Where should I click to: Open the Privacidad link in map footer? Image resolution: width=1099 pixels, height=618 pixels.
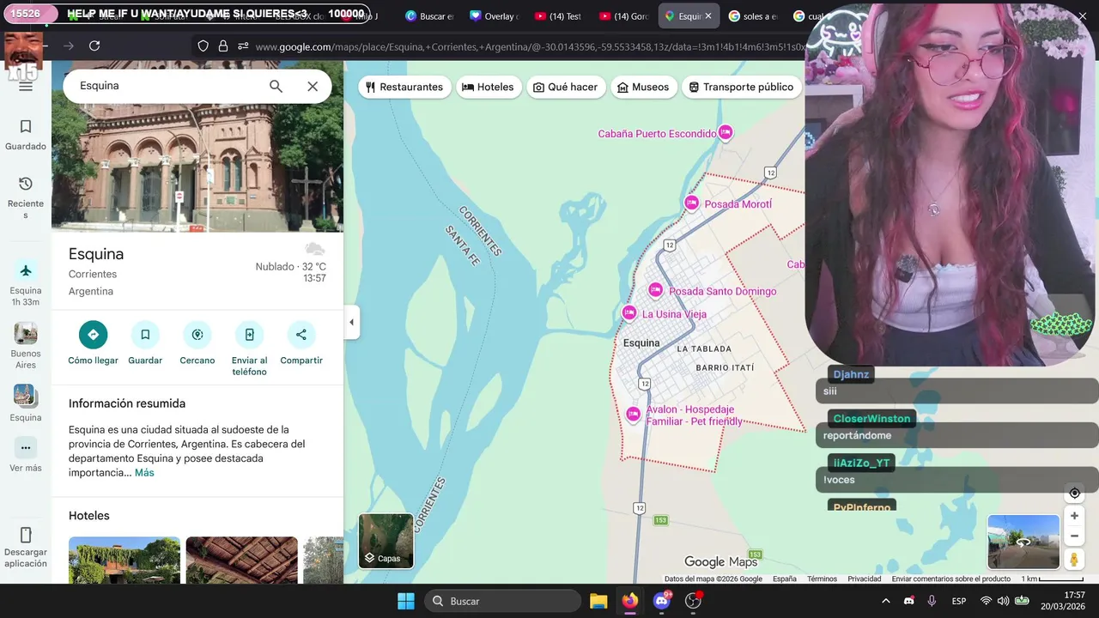(x=865, y=579)
